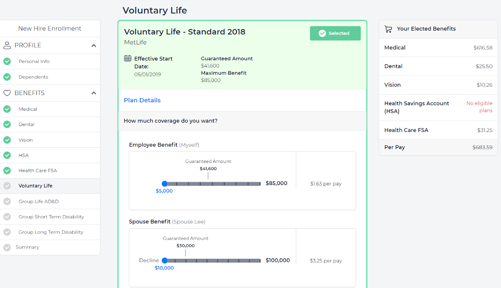Navigate to the Dependents section
The width and height of the screenshot is (501, 288).
tap(33, 77)
